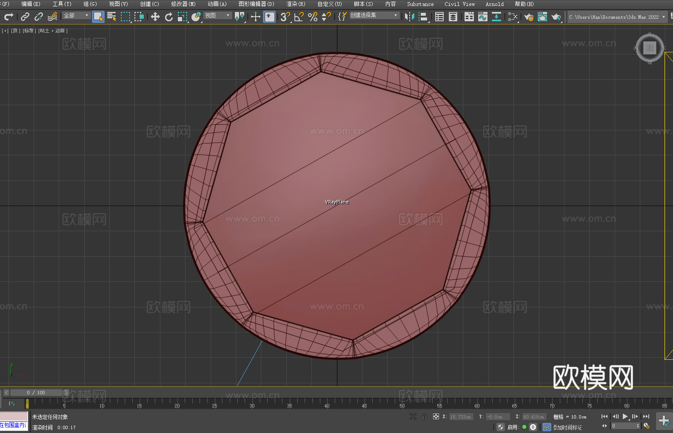The height and width of the screenshot is (433, 673).
Task: Toggle Keyboard Shortcut Override button
Action: point(269,17)
